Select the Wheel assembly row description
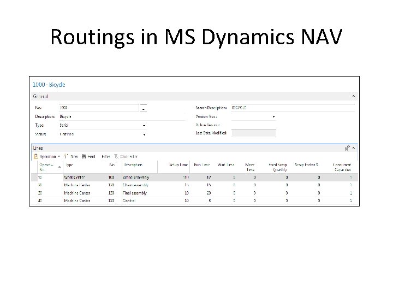Image resolution: width=393 pixels, height=295 pixels. pyautogui.click(x=136, y=178)
